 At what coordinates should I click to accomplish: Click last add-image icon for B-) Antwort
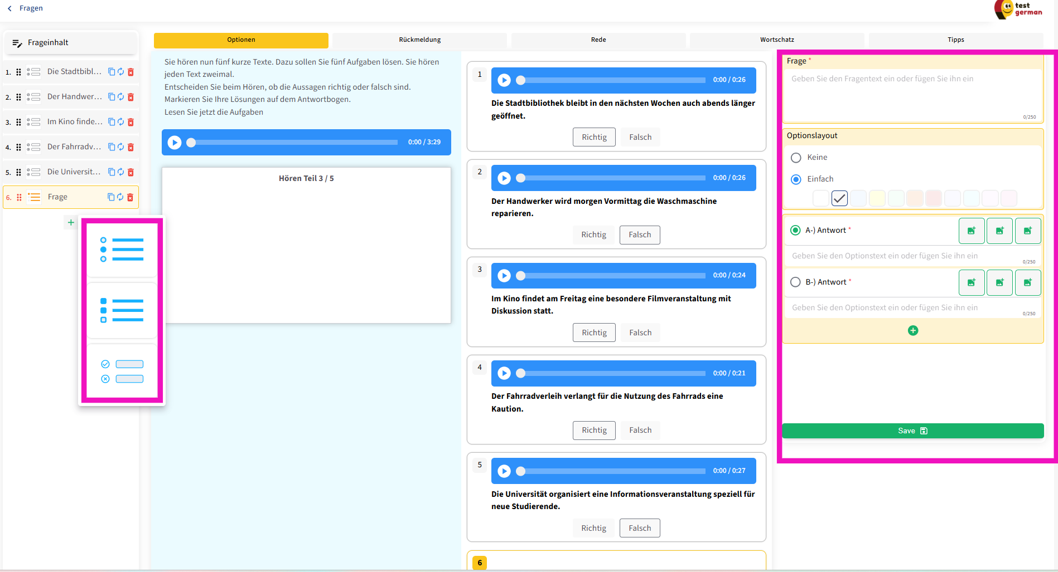point(1028,282)
